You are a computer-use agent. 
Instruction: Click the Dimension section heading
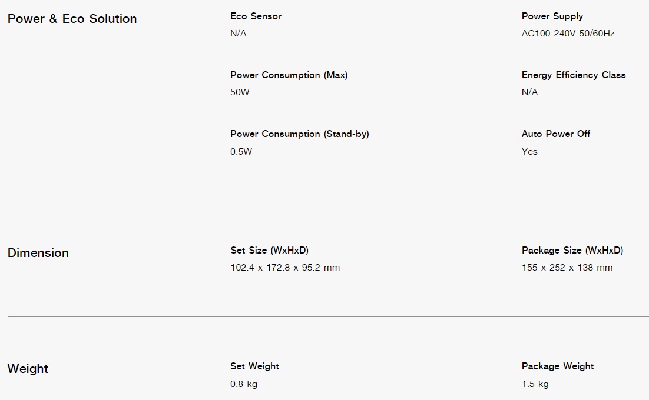click(38, 253)
